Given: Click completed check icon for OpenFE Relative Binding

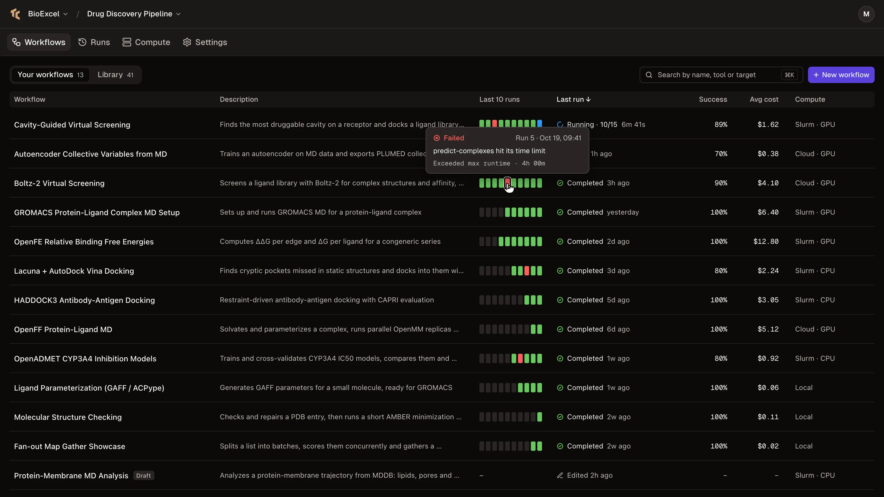Looking at the screenshot, I should coord(560,242).
